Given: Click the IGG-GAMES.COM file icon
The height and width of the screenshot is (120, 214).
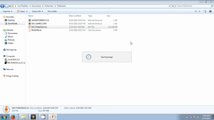Looking at the screenshot, I should tap(30, 24).
